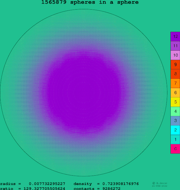Pick the amber legend swatch labeled 6

[x=175, y=93]
